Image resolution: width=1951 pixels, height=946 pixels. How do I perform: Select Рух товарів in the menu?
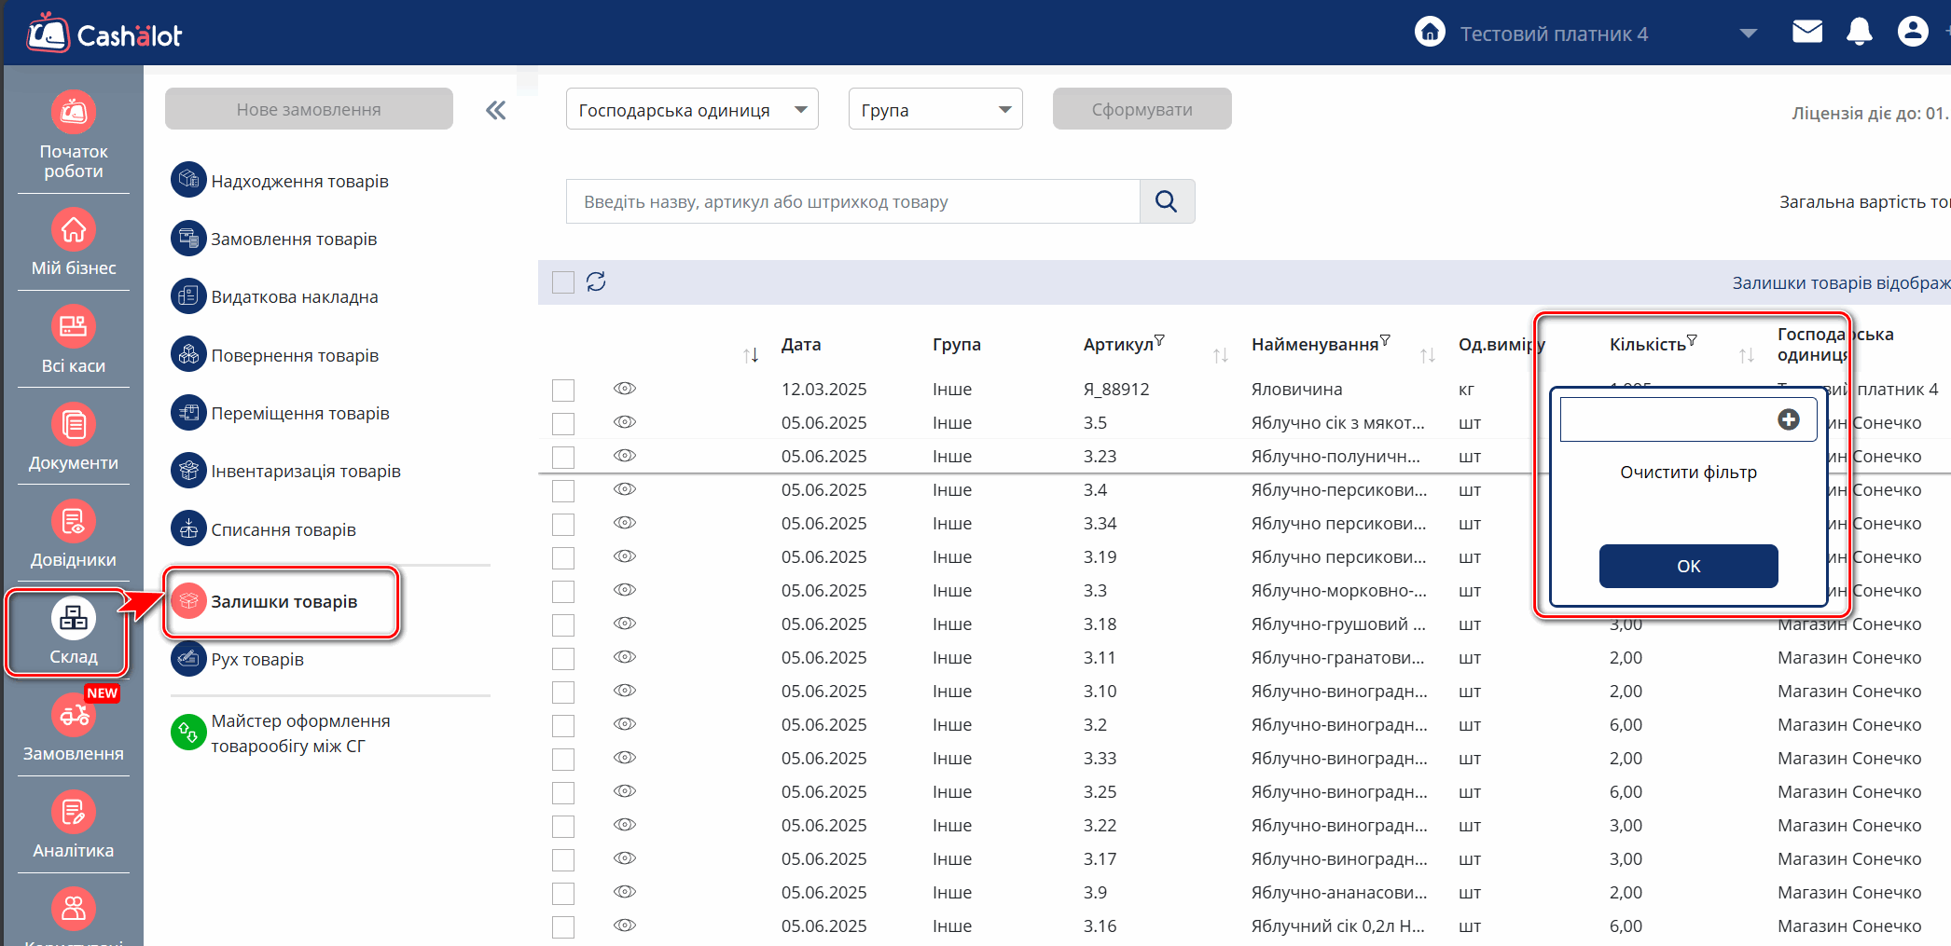pyautogui.click(x=256, y=659)
